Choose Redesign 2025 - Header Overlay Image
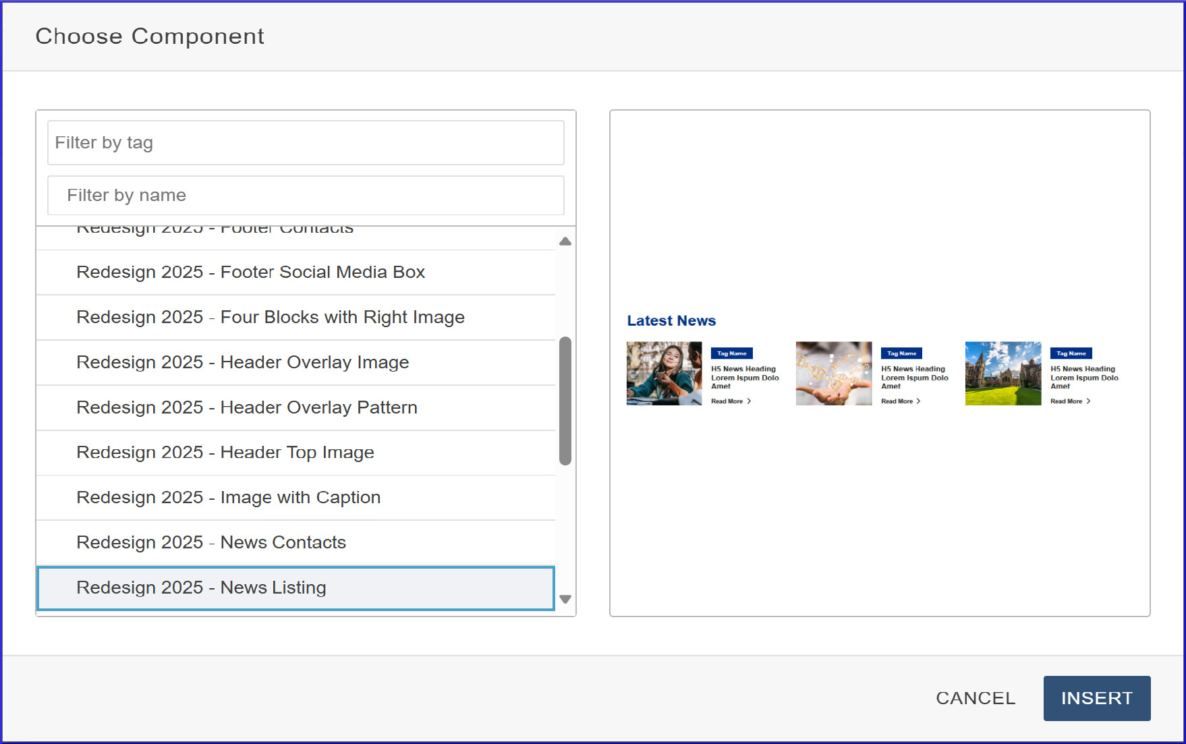This screenshot has width=1186, height=744. point(242,363)
